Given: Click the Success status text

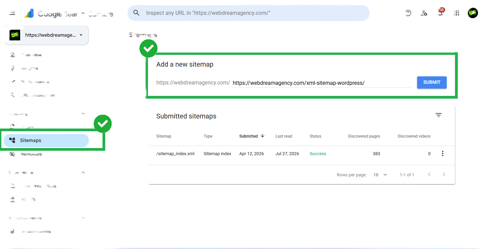Looking at the screenshot, I should point(318,154).
